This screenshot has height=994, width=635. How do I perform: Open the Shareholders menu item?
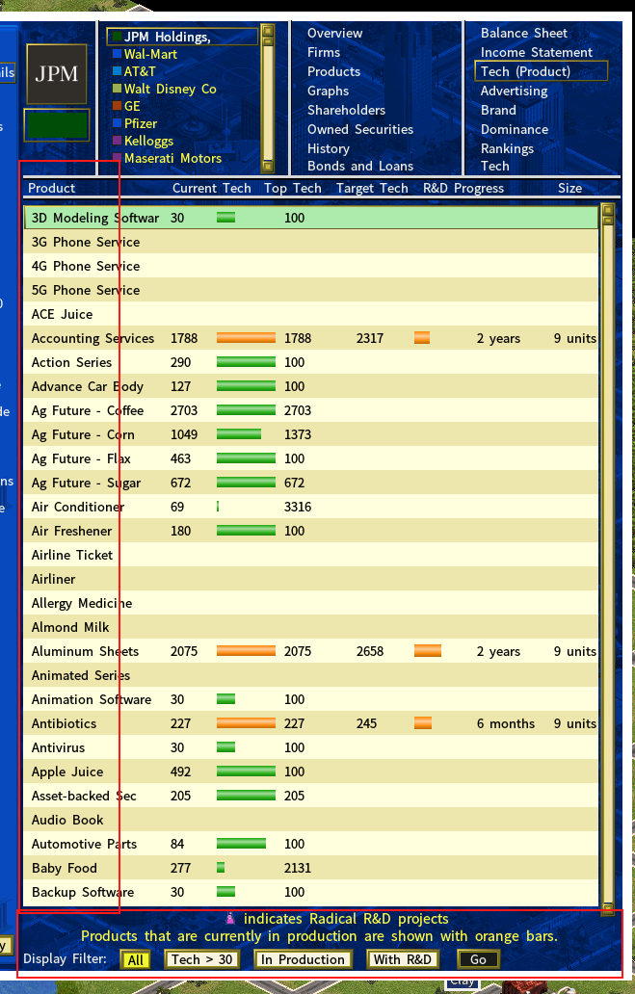[x=346, y=110]
